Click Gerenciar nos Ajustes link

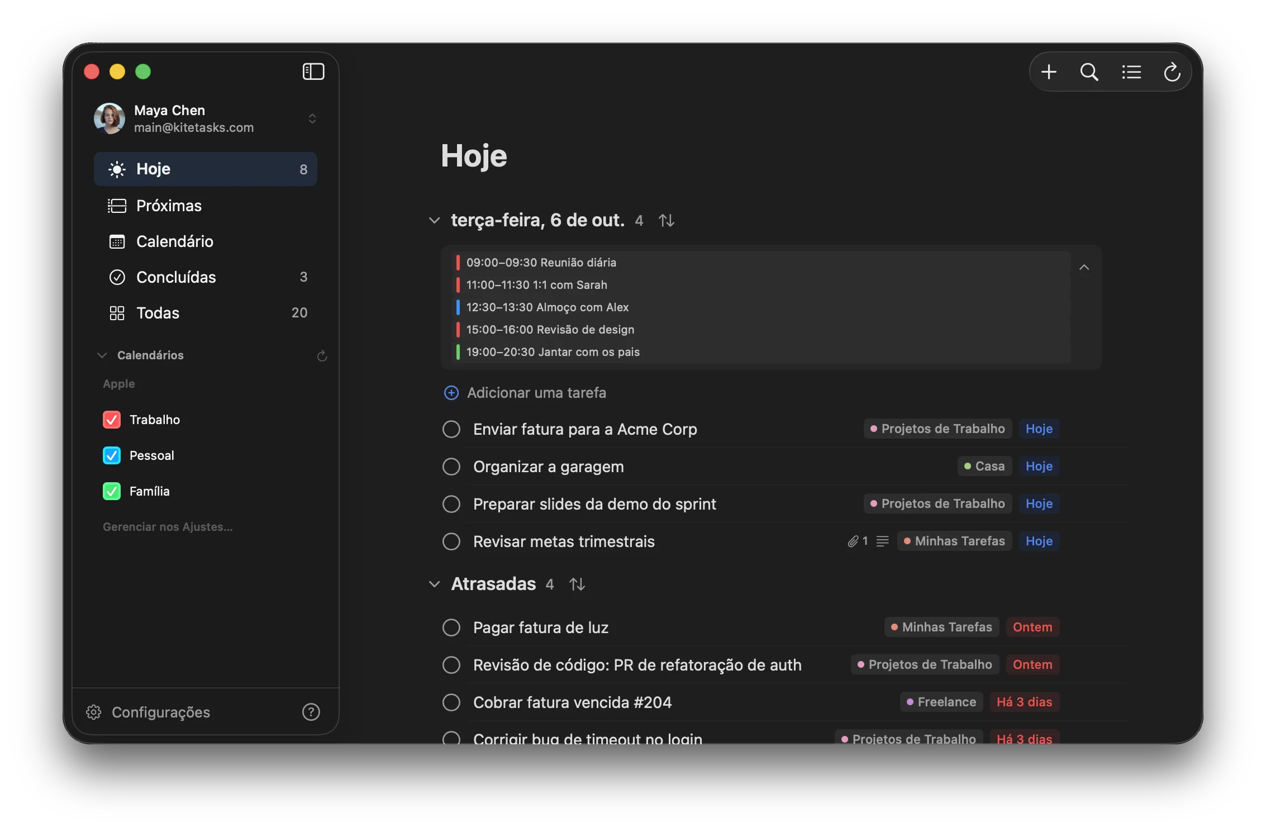tap(168, 527)
